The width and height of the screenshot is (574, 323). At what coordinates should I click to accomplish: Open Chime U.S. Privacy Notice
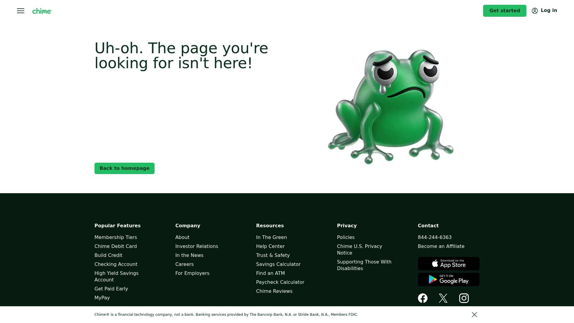[359, 250]
